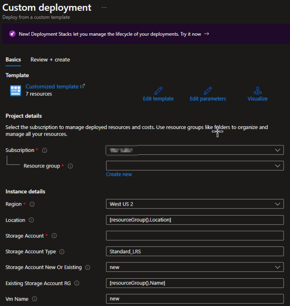Image resolution: width=290 pixels, height=306 pixels.
Task: Click the info icon next to Storage Account Type
Action: 62,252
